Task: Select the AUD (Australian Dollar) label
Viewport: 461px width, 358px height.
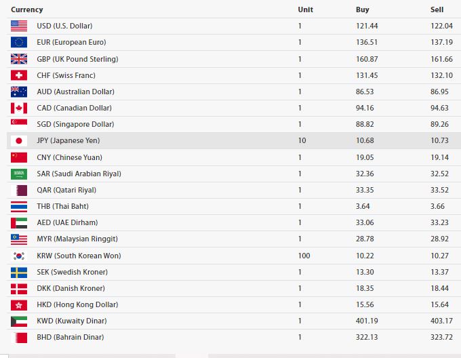Action: point(75,92)
